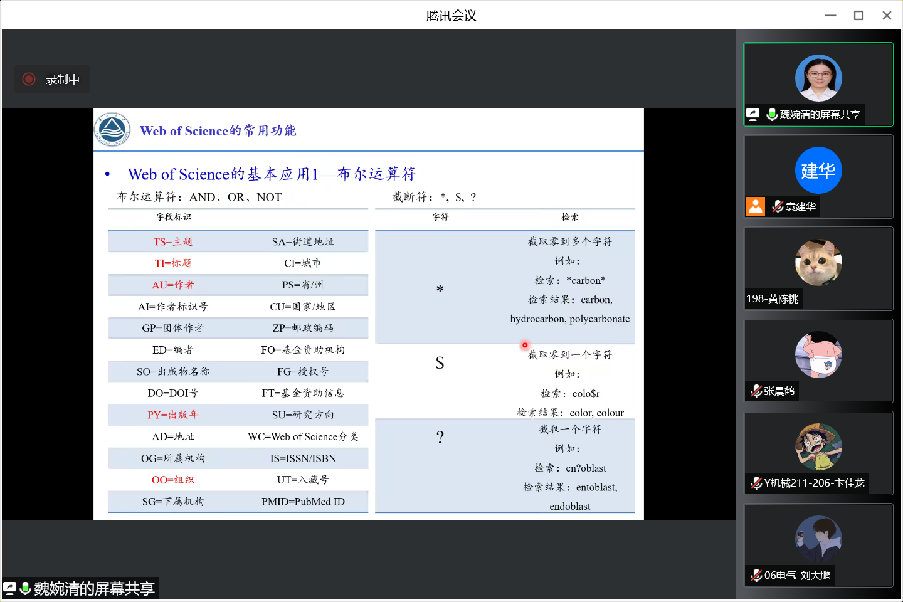
Task: Click 张晨鹤's muted microphone icon
Action: pos(756,391)
